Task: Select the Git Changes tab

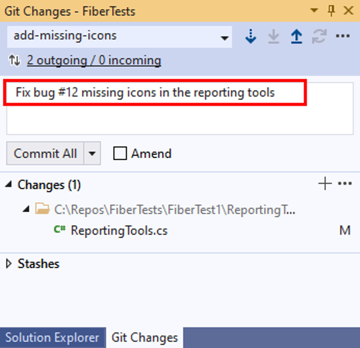Action: pos(145,338)
